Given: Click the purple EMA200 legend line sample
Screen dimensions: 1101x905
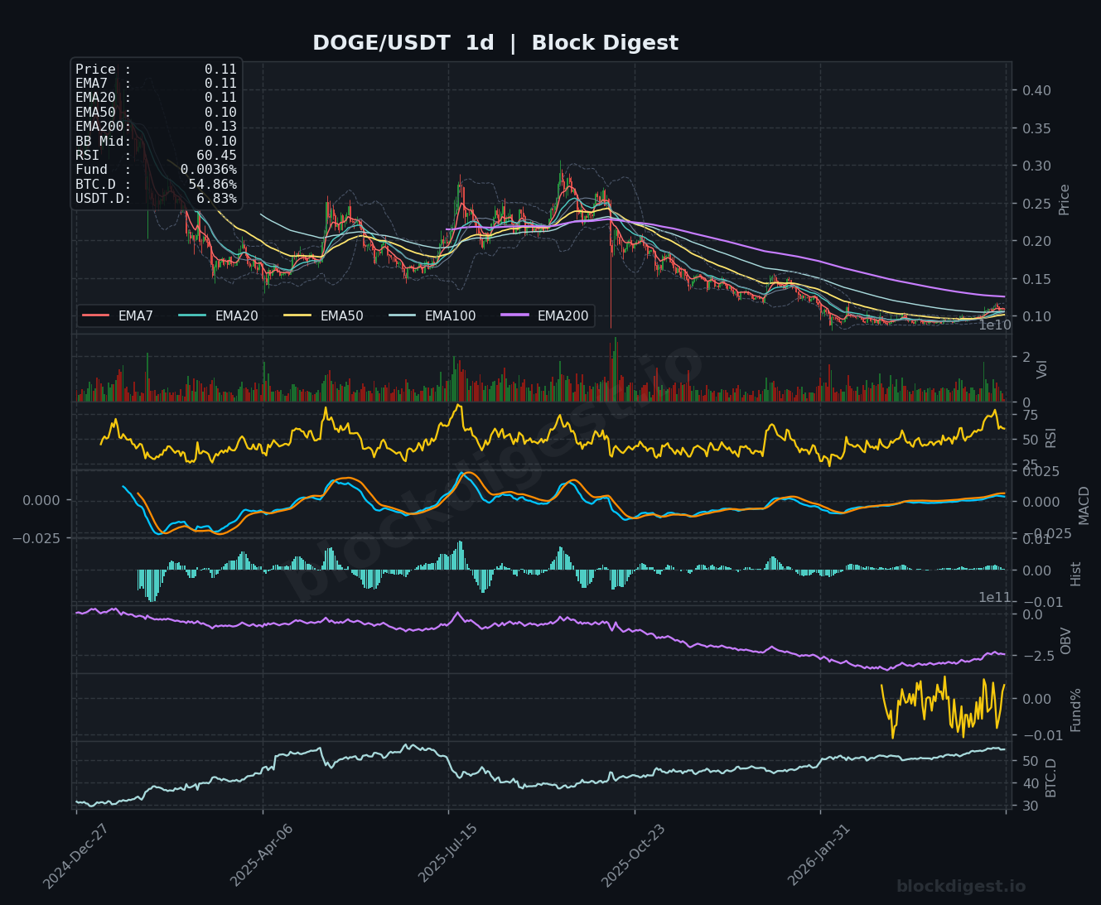Looking at the screenshot, I should (x=514, y=315).
